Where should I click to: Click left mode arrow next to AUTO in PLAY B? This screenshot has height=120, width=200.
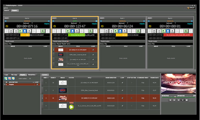53,21
